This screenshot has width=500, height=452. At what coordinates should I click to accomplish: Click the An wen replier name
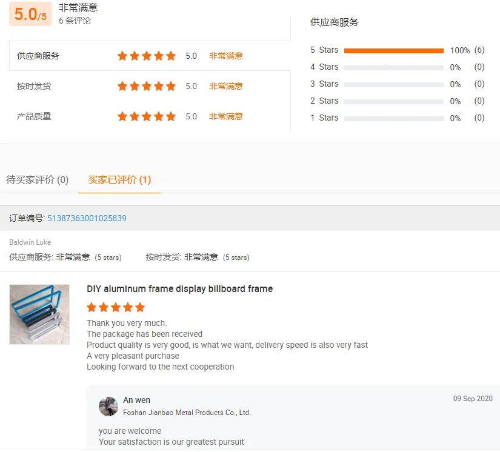tap(136, 400)
